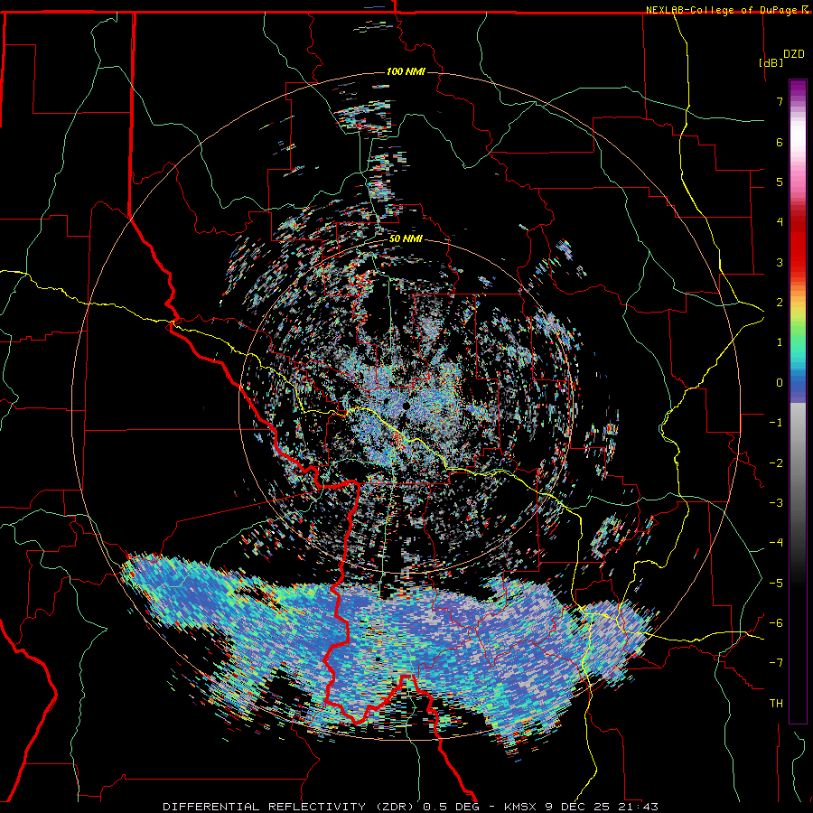Click the -6 value on color scale
The image size is (813, 813).
[x=776, y=623]
